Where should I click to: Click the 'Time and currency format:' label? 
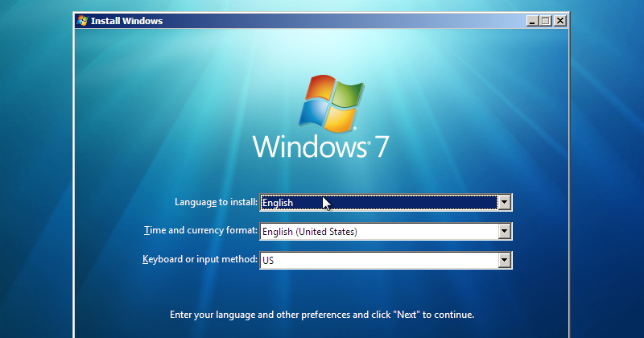[200, 230]
